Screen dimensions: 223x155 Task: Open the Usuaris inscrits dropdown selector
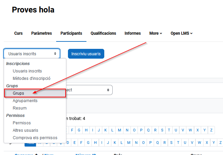coord(32,54)
